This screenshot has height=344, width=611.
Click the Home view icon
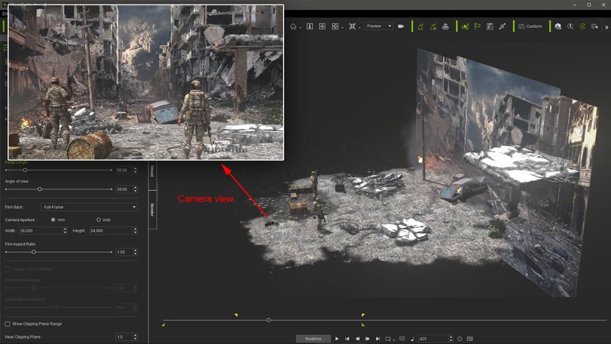293,26
